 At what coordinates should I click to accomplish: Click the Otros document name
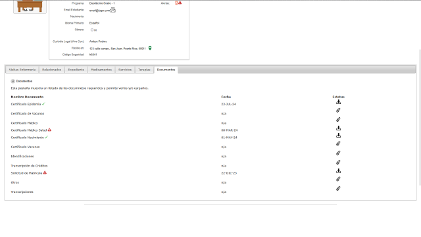click(x=14, y=182)
